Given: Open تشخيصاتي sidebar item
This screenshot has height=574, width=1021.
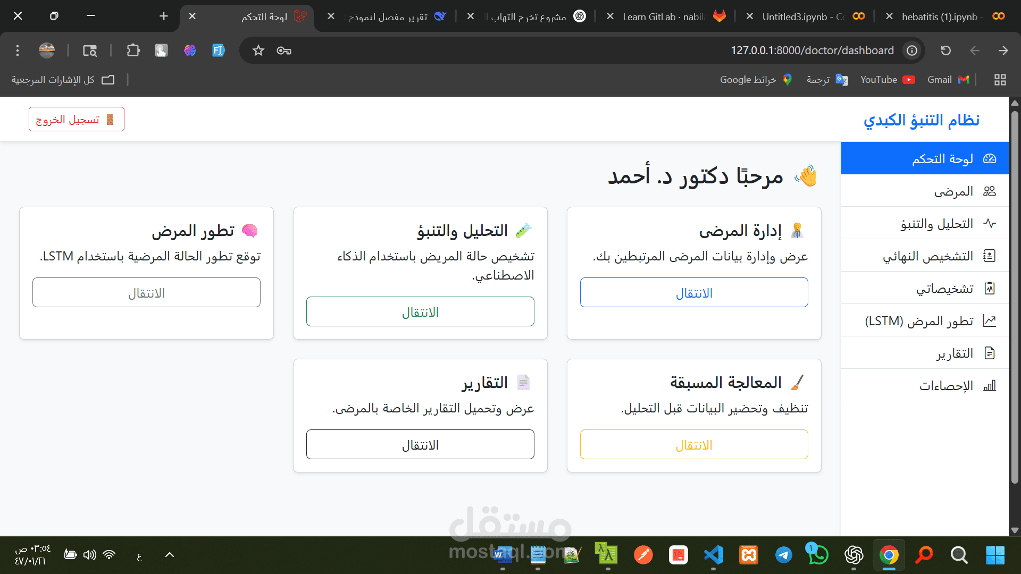Looking at the screenshot, I should pyautogui.click(x=925, y=288).
